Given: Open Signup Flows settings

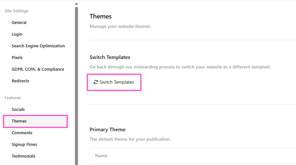Looking at the screenshot, I should tap(24, 145).
